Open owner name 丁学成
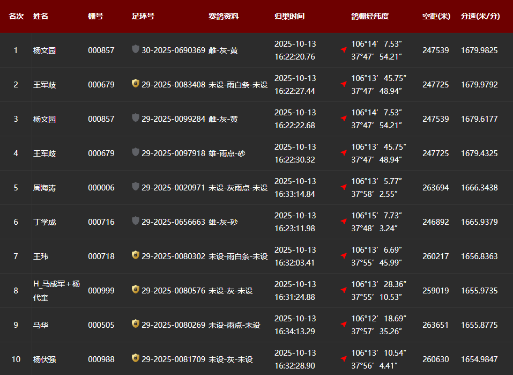The width and height of the screenshot is (513, 375). point(44,222)
